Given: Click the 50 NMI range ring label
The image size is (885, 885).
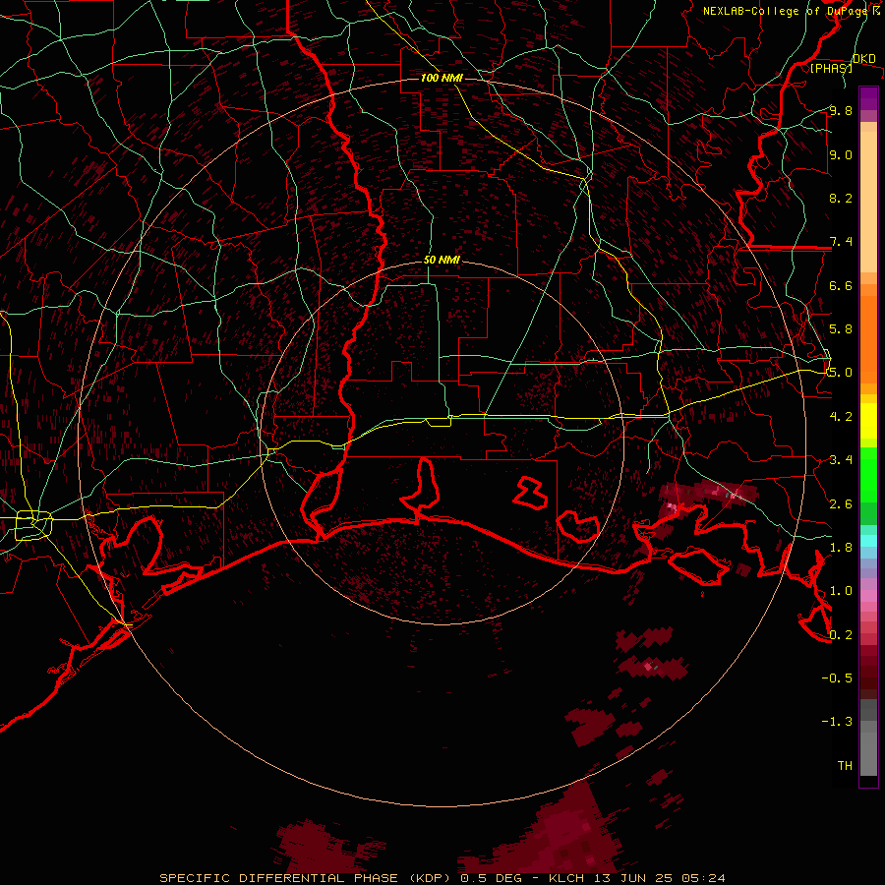Looking at the screenshot, I should point(442,261).
